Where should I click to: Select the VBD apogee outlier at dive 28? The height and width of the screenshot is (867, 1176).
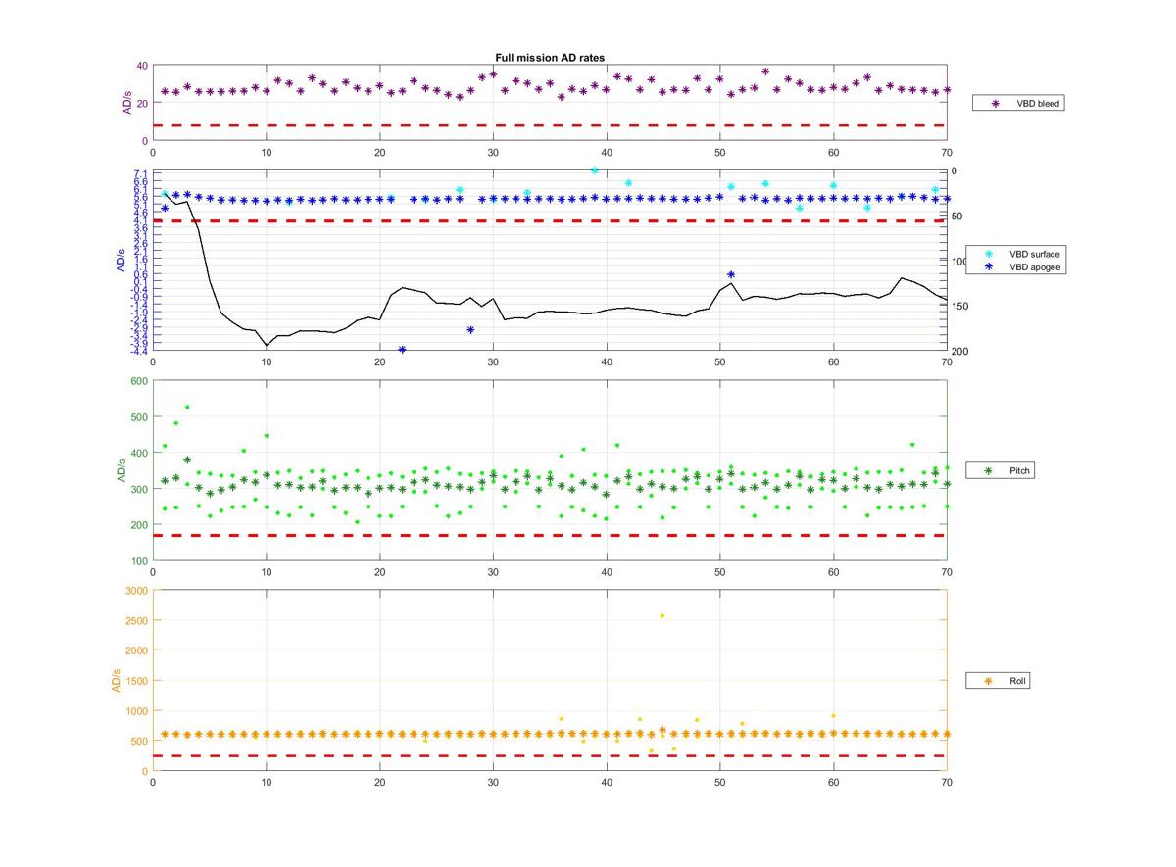coord(470,330)
